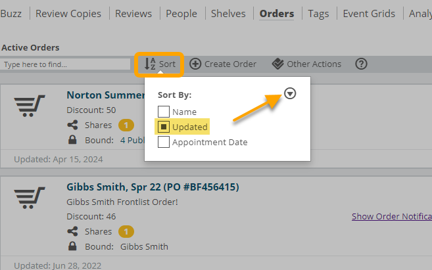The height and width of the screenshot is (270, 432).
Task: Click the Create Order plus icon
Action: (195, 64)
